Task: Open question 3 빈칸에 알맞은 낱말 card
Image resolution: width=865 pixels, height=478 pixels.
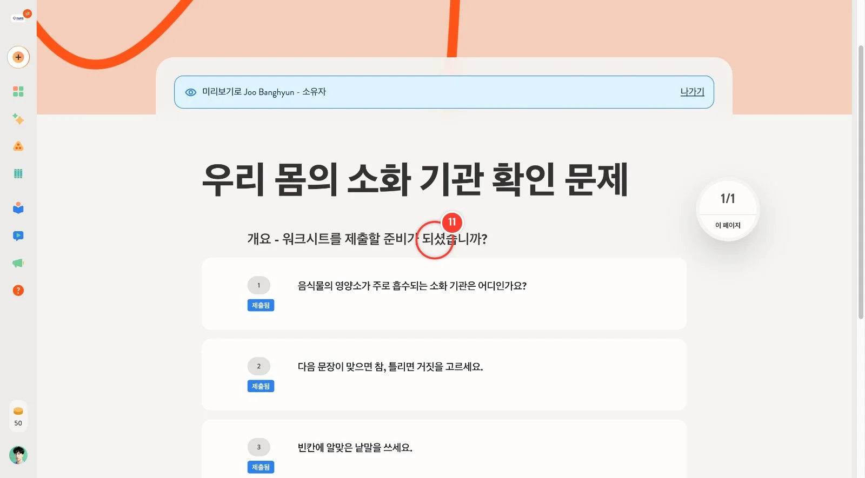Action: coord(444,449)
